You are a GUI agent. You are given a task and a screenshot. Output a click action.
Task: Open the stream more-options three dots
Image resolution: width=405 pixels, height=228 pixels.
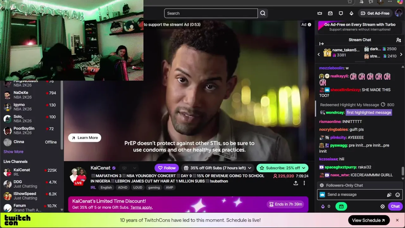point(304,183)
